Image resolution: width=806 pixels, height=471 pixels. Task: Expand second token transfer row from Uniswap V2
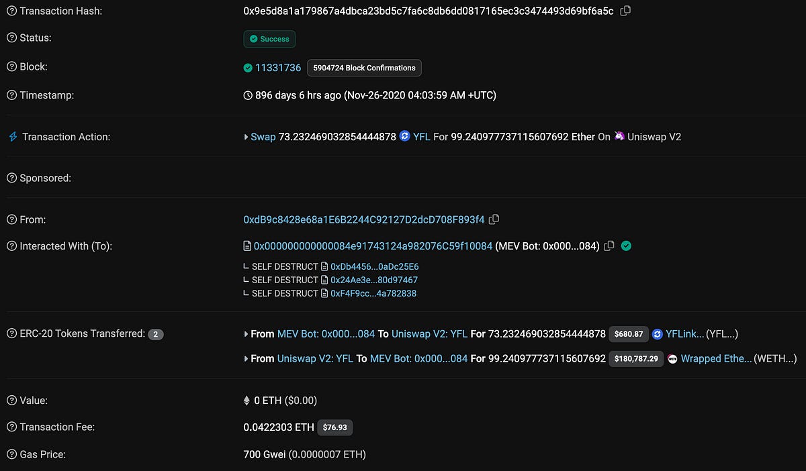pos(246,359)
